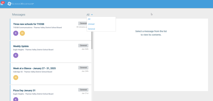Click Eagle Heights sender under Pizza Day
The width and height of the screenshot is (213, 101).
(33, 94)
